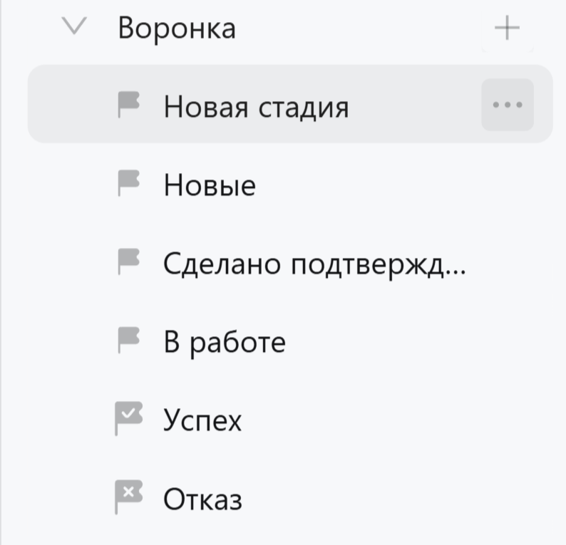Collapse the Воронка section chevron

pyautogui.click(x=73, y=28)
